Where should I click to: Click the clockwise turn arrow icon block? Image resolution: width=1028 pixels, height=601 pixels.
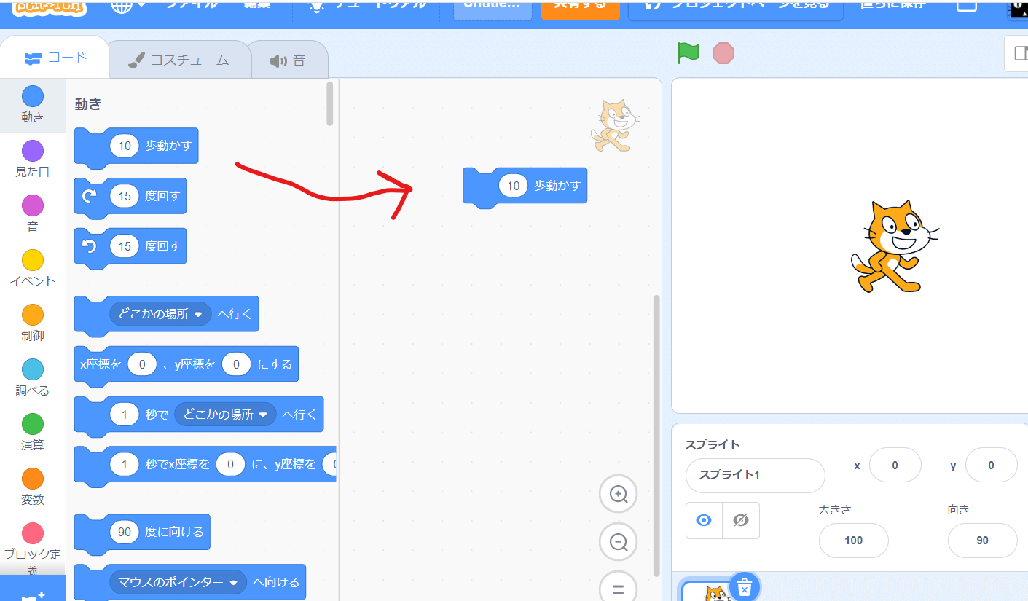pos(90,195)
